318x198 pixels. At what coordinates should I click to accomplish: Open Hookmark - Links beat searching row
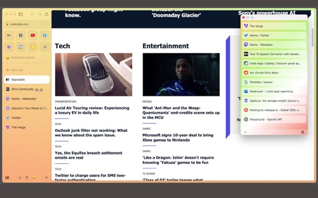click(x=274, y=92)
